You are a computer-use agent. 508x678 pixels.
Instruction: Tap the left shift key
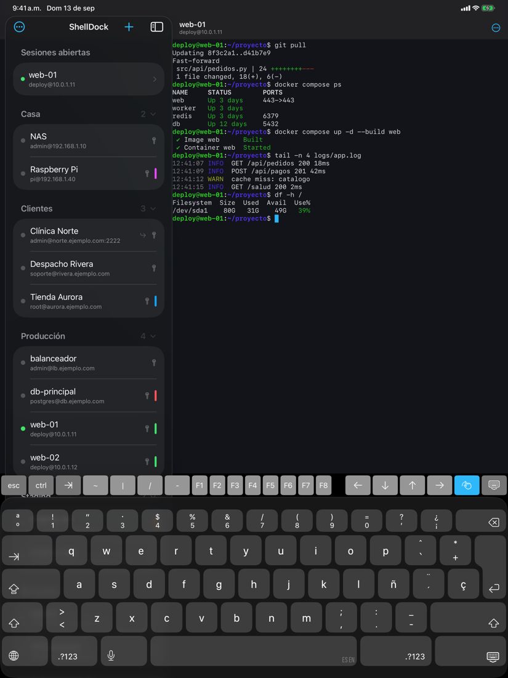coord(22,617)
